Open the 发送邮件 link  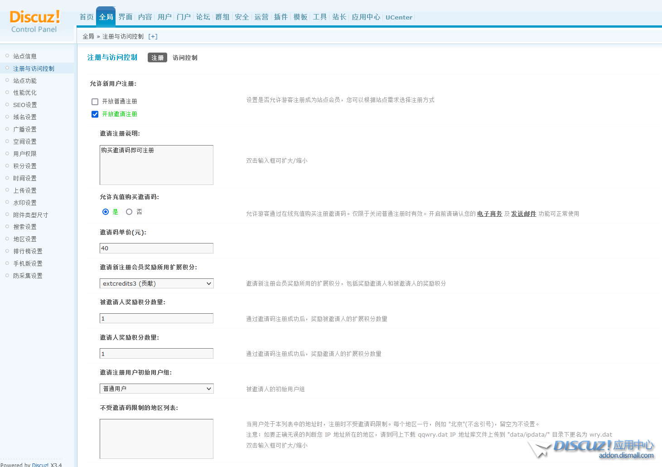[523, 214]
